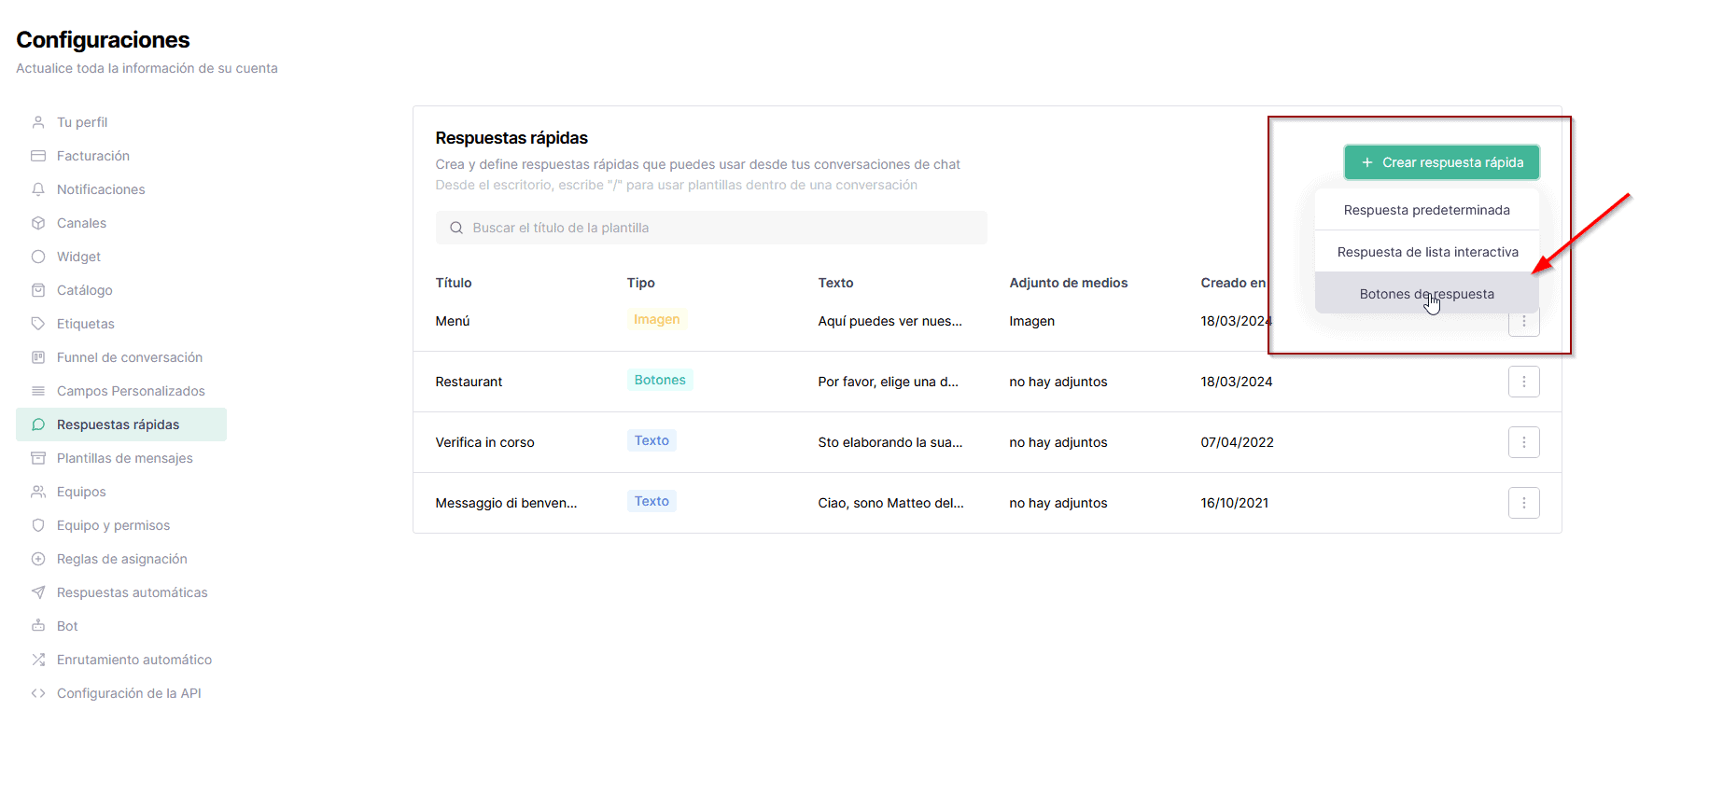Click the Texto column header
The image size is (1723, 807).
(835, 283)
